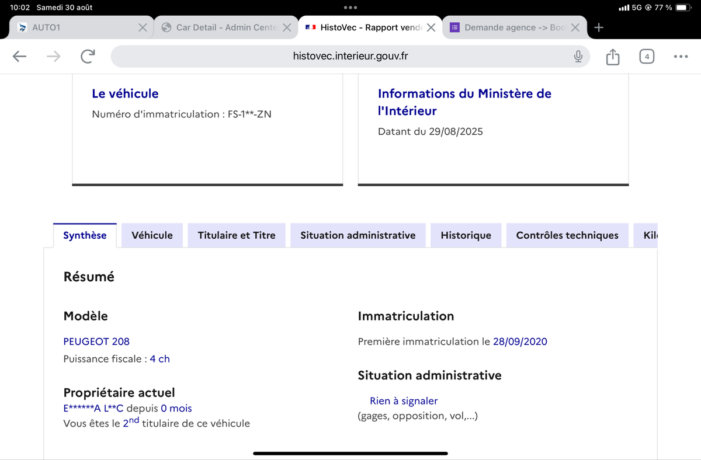Click the owner name E******A L**C
Screen dimensions: 701x460
click(x=93, y=409)
